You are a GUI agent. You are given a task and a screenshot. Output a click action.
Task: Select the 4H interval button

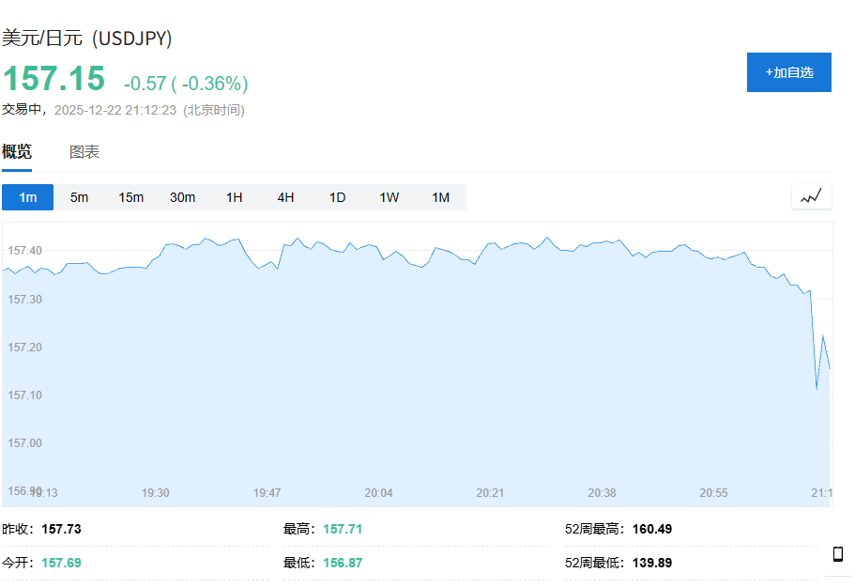[286, 197]
